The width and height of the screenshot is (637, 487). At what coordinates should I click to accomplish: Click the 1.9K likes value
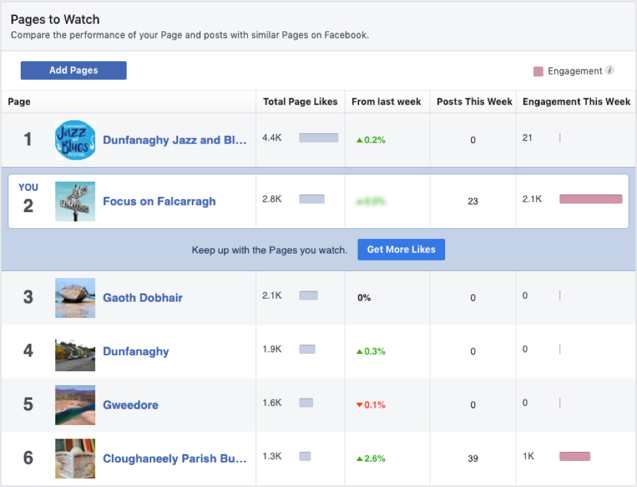click(272, 349)
